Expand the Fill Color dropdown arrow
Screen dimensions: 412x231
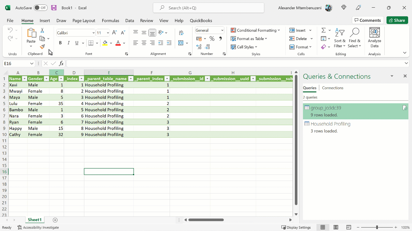click(110, 43)
